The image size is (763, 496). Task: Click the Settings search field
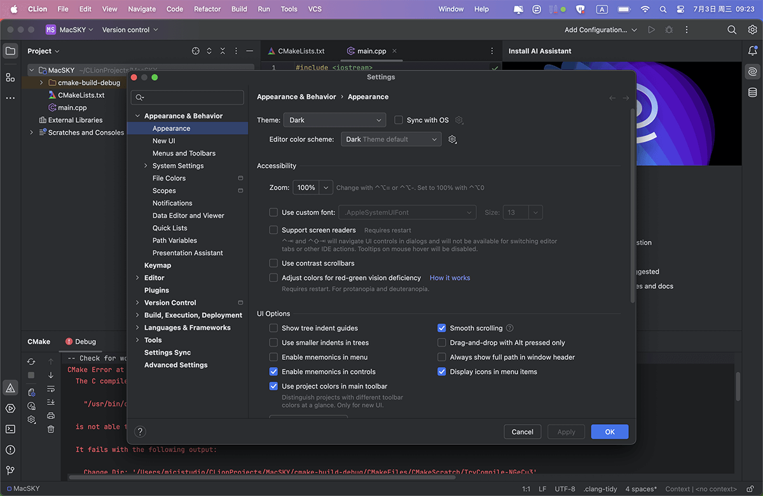tap(188, 97)
